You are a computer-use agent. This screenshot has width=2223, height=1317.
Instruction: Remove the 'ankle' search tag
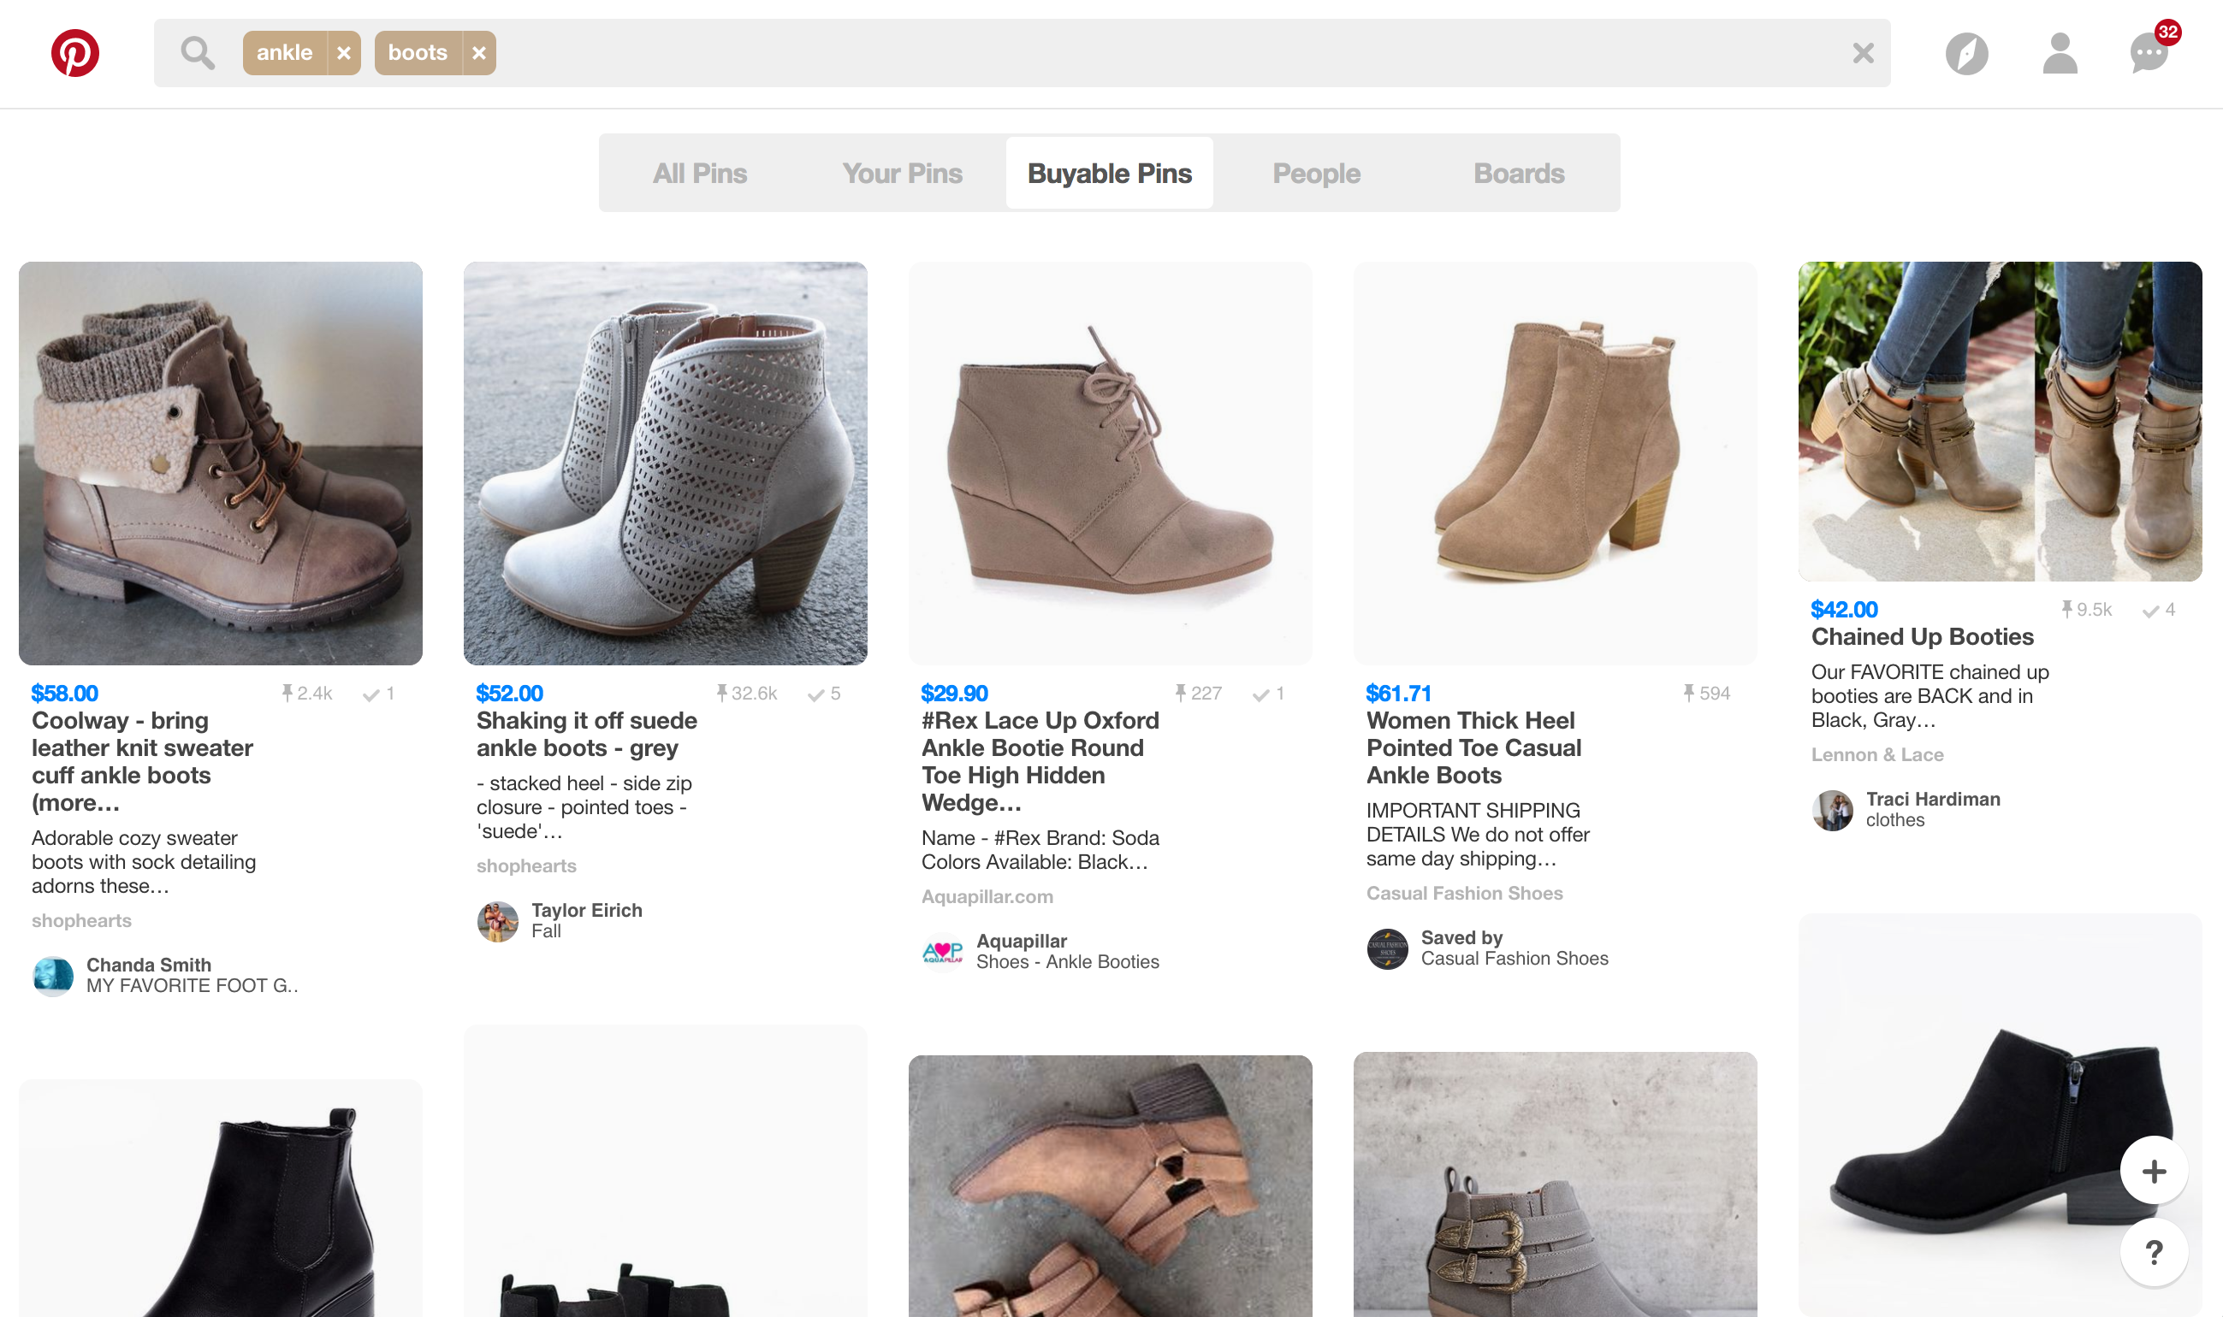[344, 53]
